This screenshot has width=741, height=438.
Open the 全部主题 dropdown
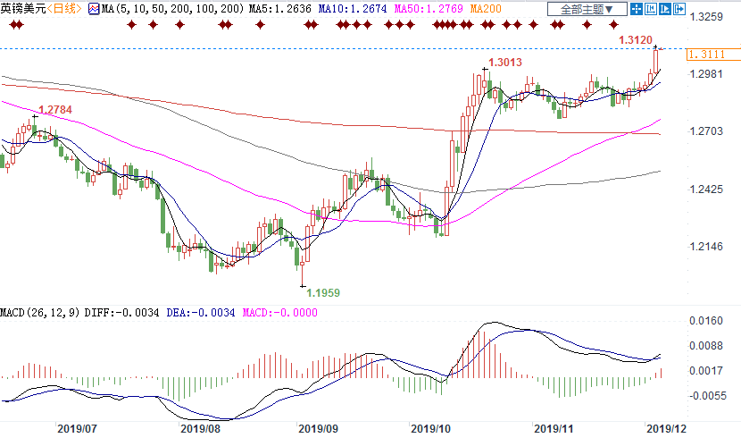click(x=587, y=9)
